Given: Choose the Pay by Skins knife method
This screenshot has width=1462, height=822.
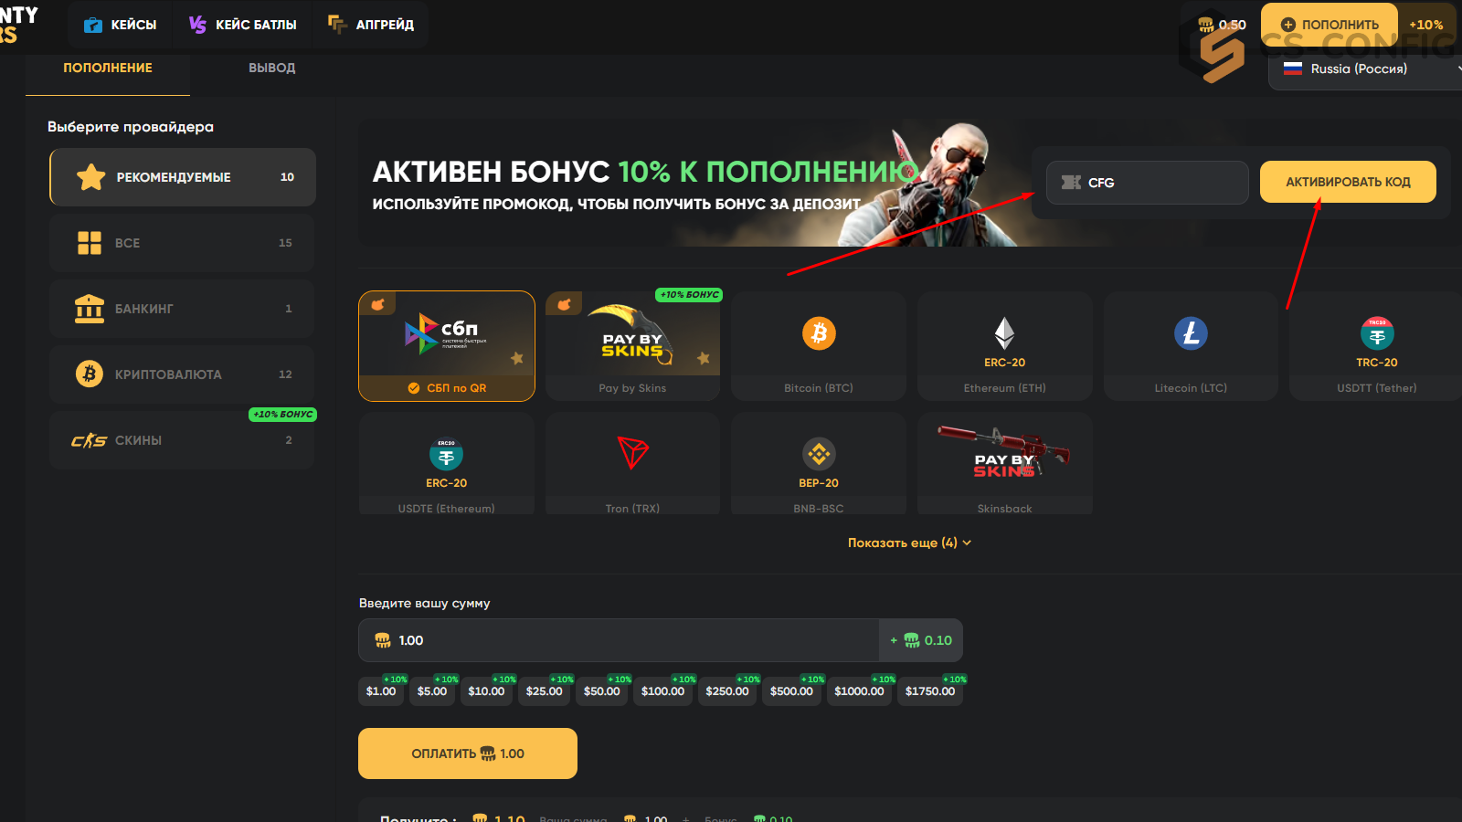Looking at the screenshot, I should [632, 346].
